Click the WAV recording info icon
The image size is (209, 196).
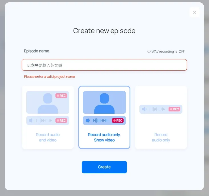tap(149, 51)
